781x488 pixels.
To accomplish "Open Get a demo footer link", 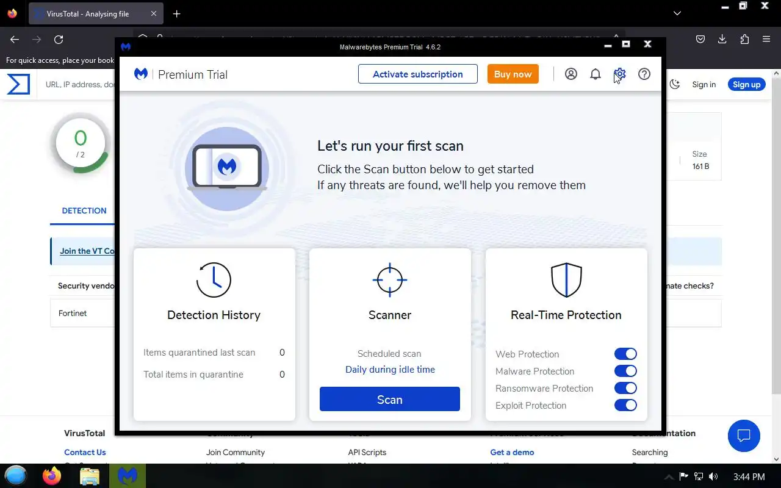I will pos(512,452).
